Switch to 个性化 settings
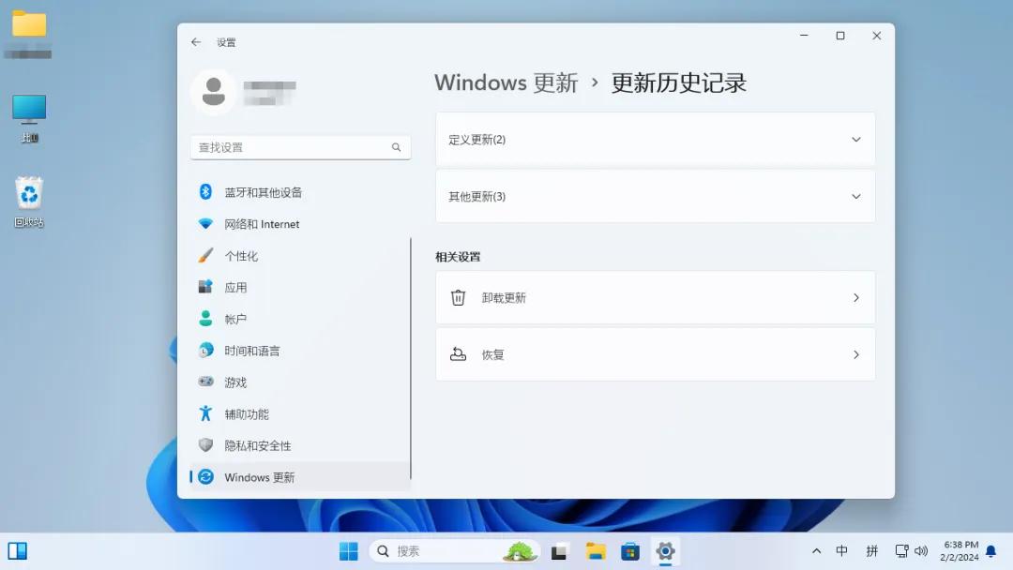Image resolution: width=1013 pixels, height=570 pixels. point(300,255)
